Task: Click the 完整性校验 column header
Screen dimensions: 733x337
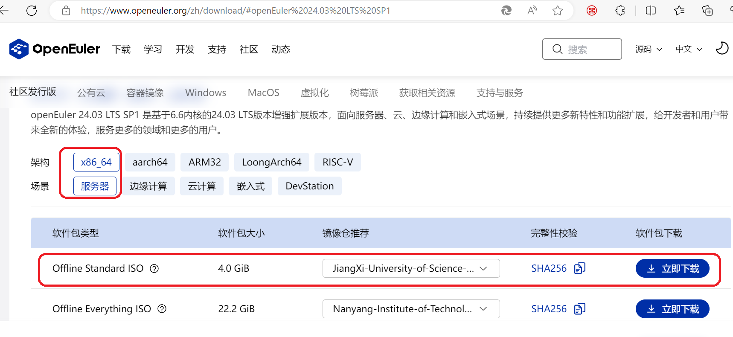Action: (554, 233)
